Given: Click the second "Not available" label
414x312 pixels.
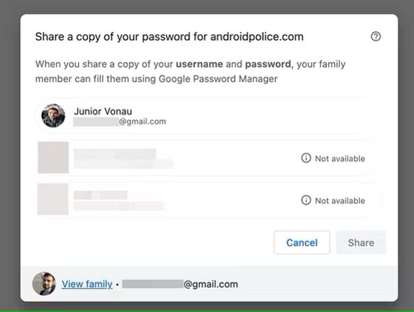Looking at the screenshot, I should coord(340,201).
